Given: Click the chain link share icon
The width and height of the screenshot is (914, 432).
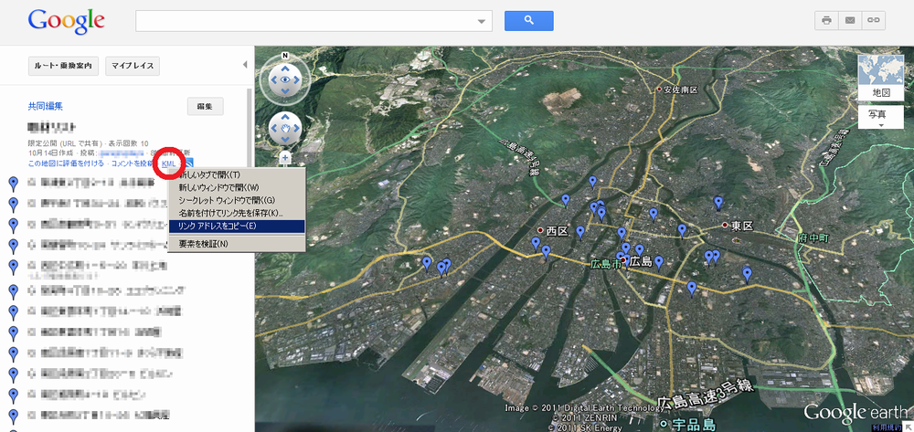Looking at the screenshot, I should 873,20.
